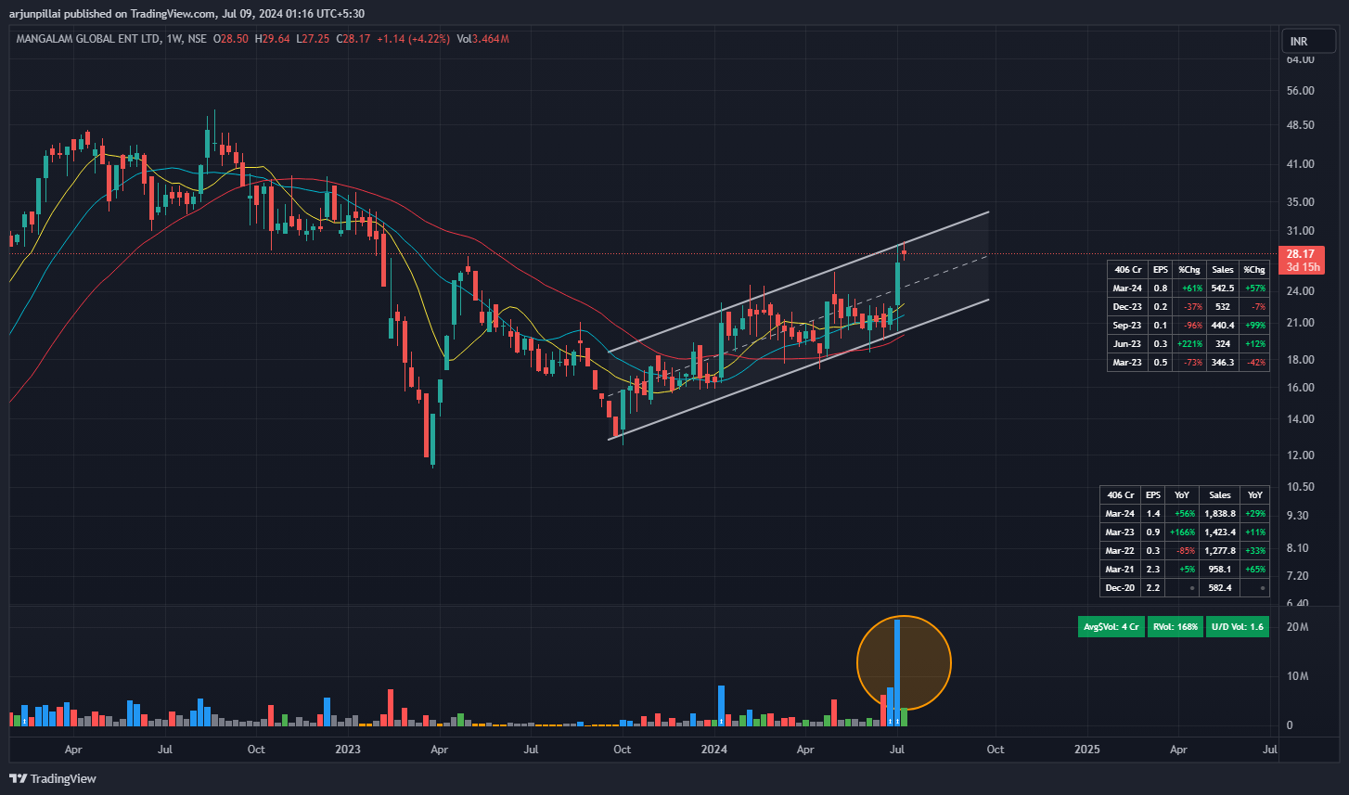Click the 542.5 sales cell
This screenshot has width=1349, height=795.
pos(1223,289)
